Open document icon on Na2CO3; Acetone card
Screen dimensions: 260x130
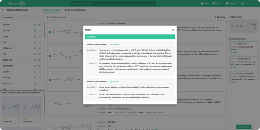(232, 67)
